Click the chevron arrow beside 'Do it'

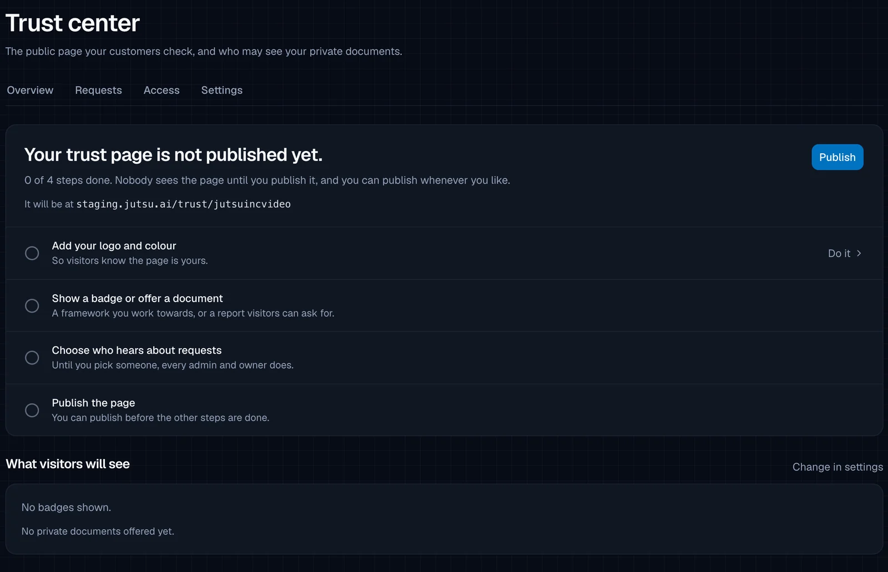click(859, 253)
